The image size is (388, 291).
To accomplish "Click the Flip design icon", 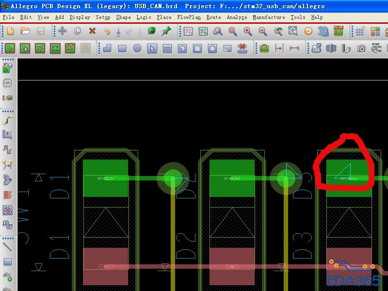I will (338, 31).
